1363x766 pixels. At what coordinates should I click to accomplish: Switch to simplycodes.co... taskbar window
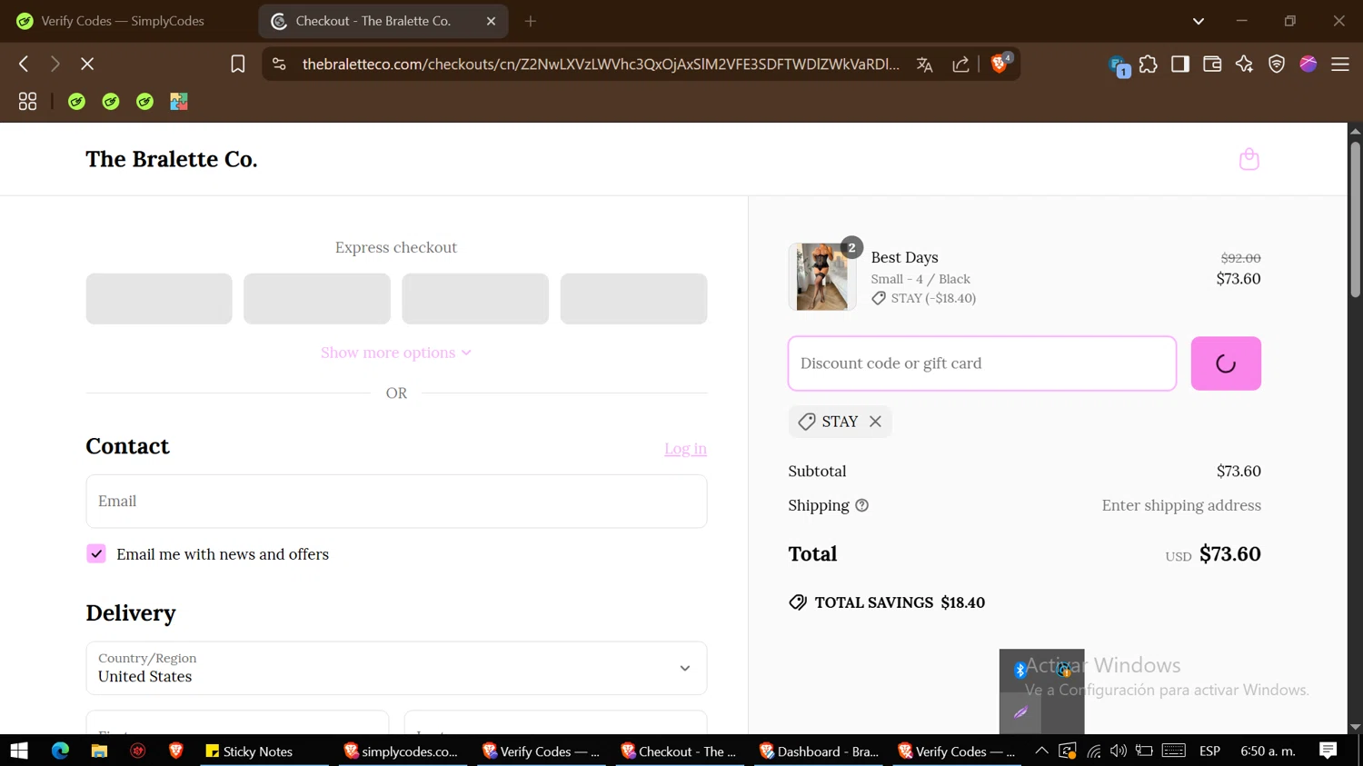tap(403, 751)
